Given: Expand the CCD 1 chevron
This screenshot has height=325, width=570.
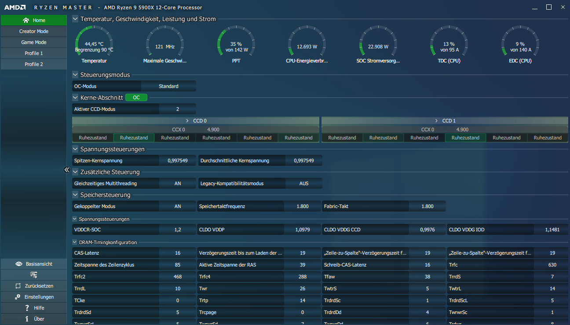Looking at the screenshot, I should (437, 121).
